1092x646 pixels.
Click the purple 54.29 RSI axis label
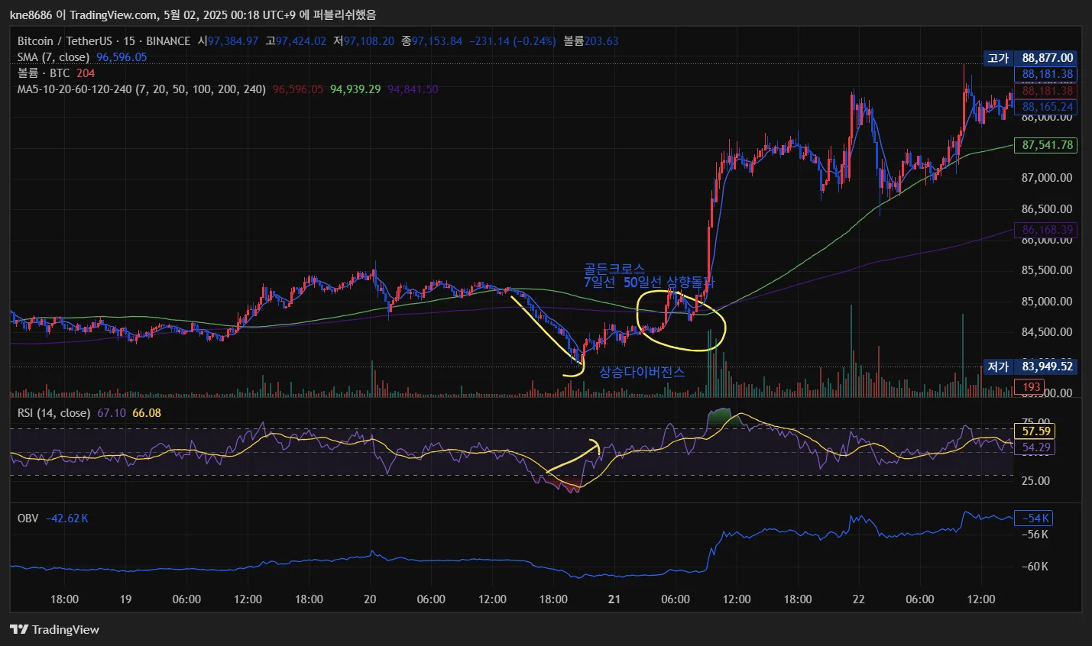[x=1034, y=448]
